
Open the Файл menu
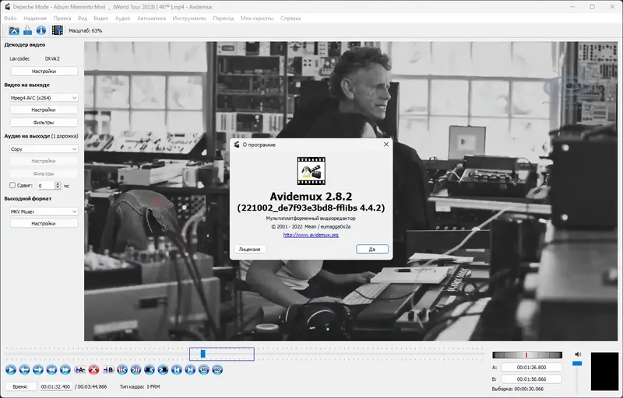(x=10, y=18)
